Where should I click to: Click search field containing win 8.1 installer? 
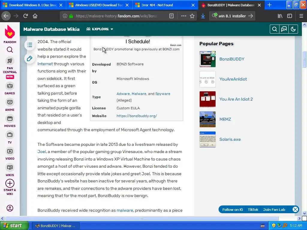click(x=232, y=16)
